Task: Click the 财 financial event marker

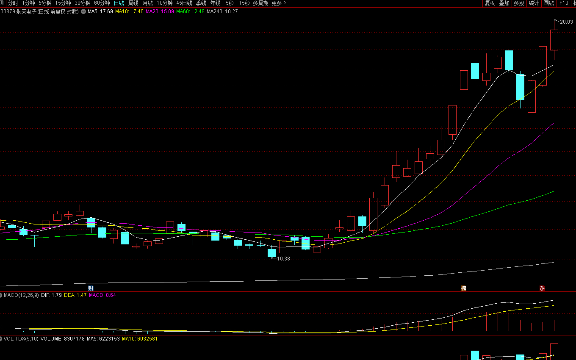Action: (x=91, y=288)
